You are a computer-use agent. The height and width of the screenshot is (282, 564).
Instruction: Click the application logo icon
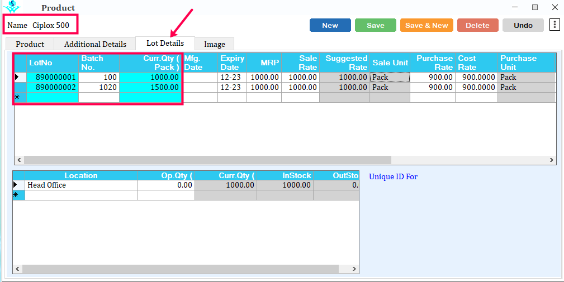click(13, 7)
